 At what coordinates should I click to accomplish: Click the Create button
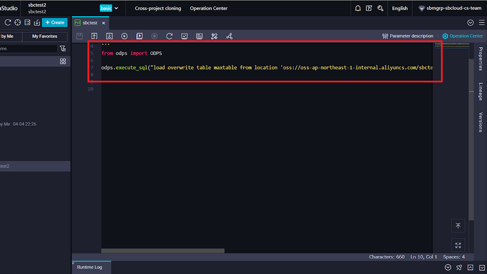(55, 22)
